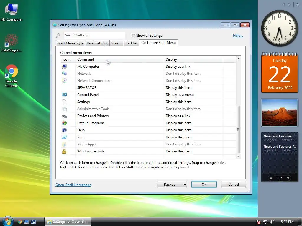The width and height of the screenshot is (302, 226).
Task: Click the menu items list scrollbar thumb
Action: [238, 129]
